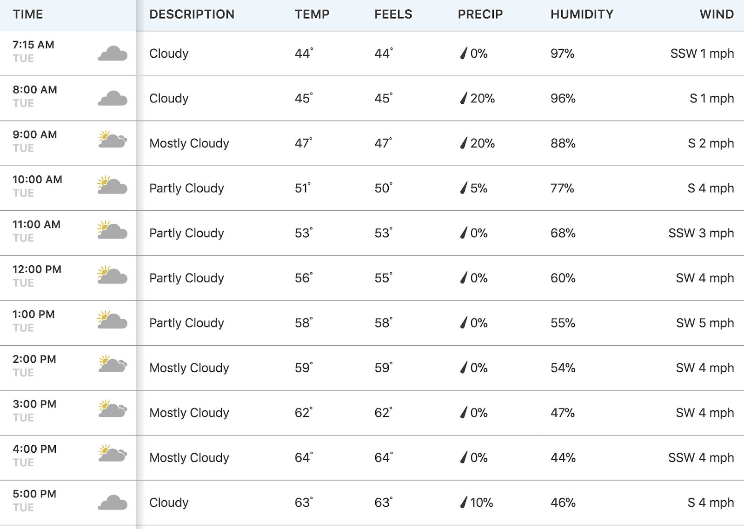Click the TEMP column header
The image size is (744, 529).
[x=312, y=14]
